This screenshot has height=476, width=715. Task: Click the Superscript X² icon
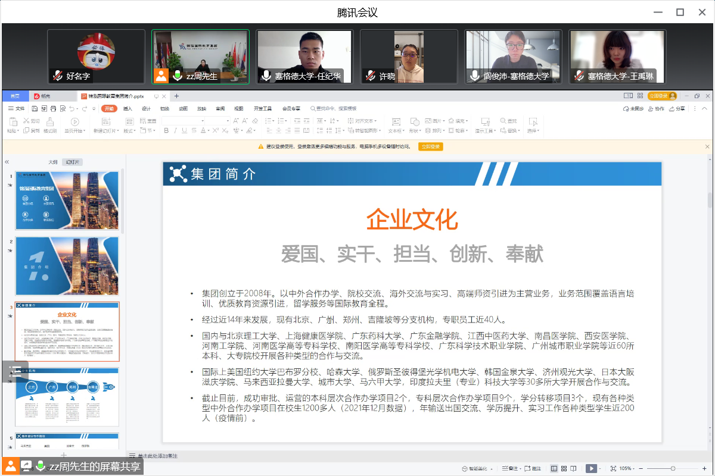[x=216, y=130]
